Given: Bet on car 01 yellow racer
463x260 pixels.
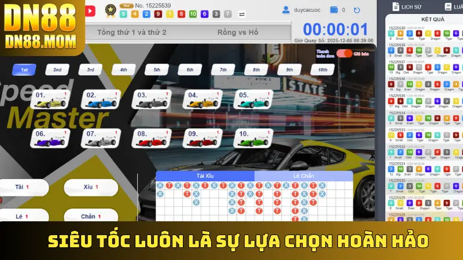Looking at the screenshot, I should (x=50, y=99).
